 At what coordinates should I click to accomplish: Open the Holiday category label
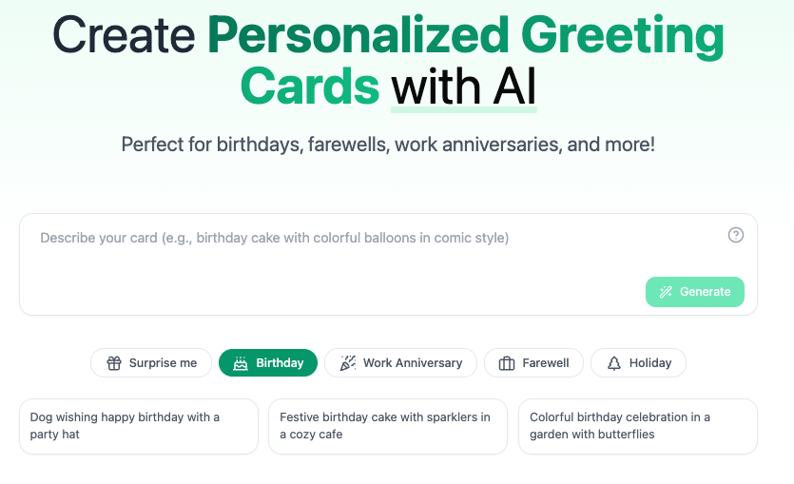point(650,362)
